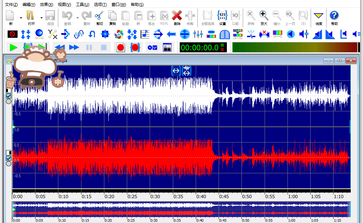Open the stereo/mono channel mixer (Y and X icon)

[x=53, y=34]
